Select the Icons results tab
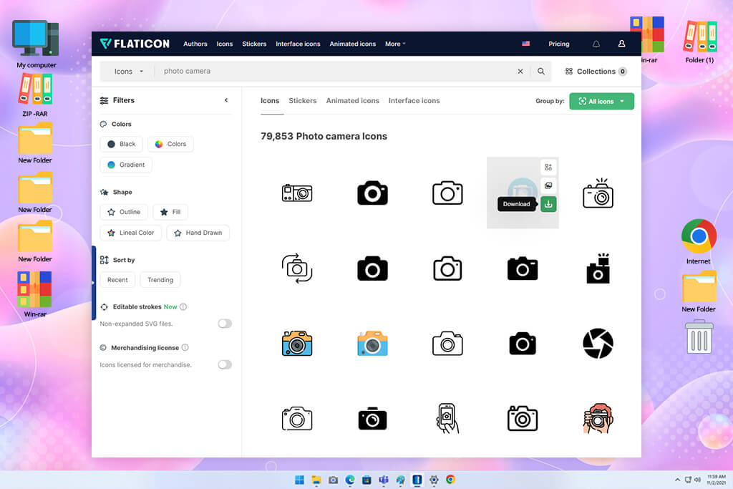The width and height of the screenshot is (733, 489). click(270, 100)
